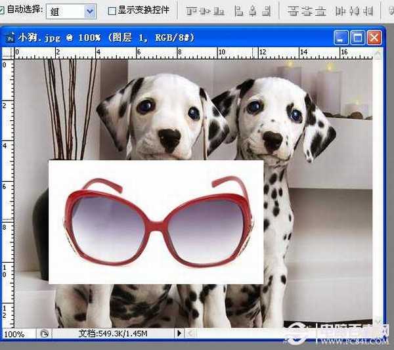Viewport: 394px width, 350px height.
Task: Click the Distribute Top Edges icon
Action: coord(293,11)
